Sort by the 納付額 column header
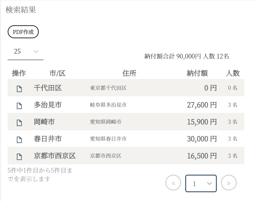 tap(197, 73)
